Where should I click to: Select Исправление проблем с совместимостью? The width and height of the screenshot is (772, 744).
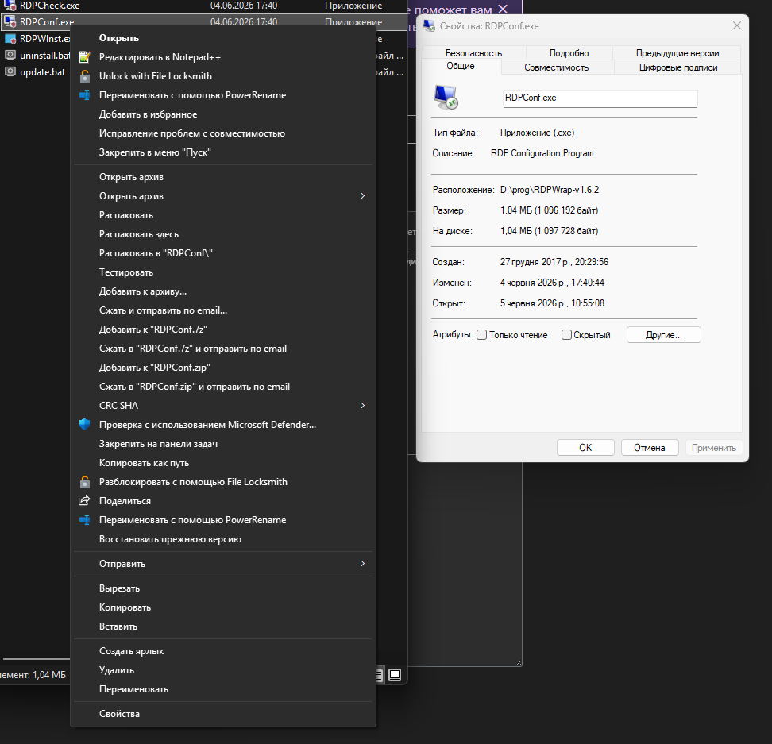pyautogui.click(x=223, y=133)
